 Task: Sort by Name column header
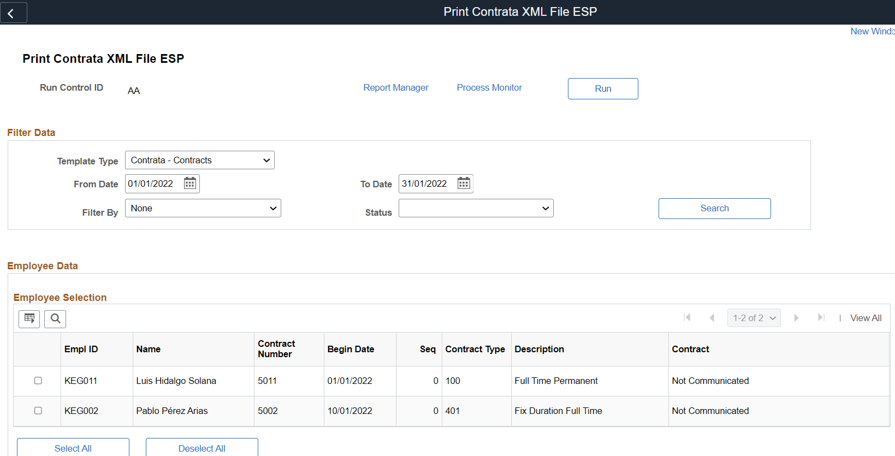(x=149, y=349)
